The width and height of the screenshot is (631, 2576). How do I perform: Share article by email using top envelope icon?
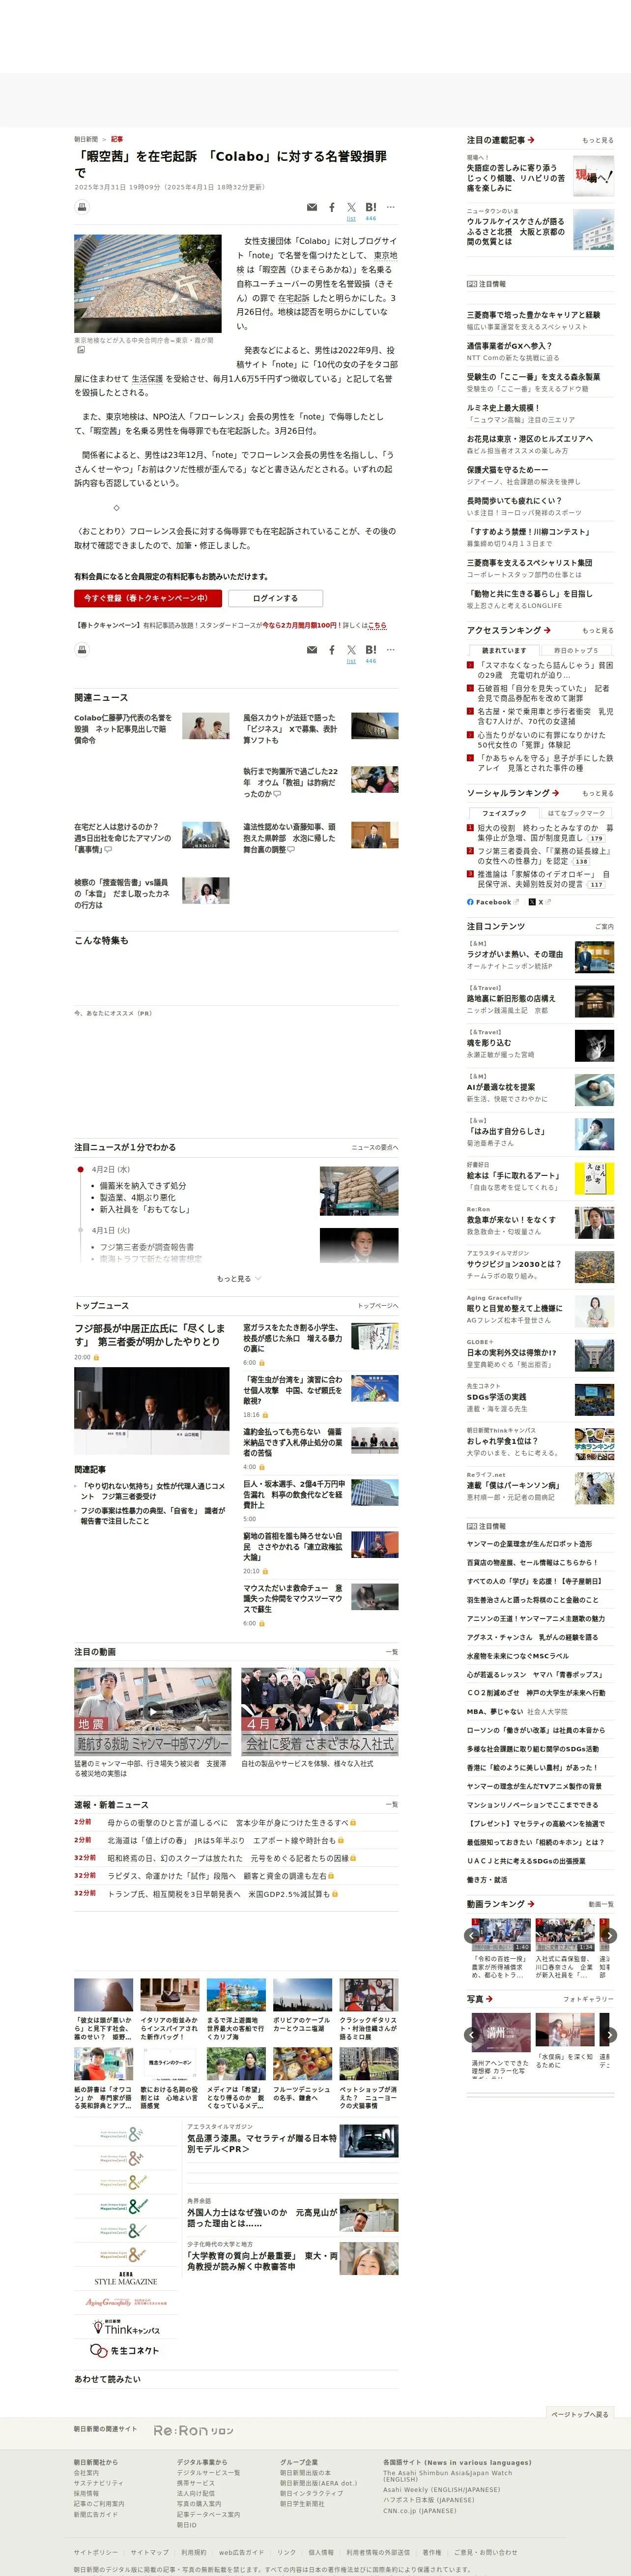(312, 207)
